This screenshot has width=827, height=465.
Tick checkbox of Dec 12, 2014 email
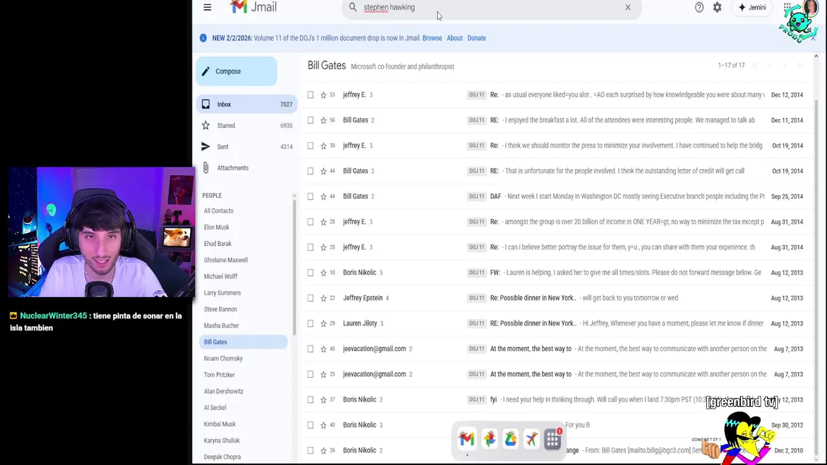310,95
